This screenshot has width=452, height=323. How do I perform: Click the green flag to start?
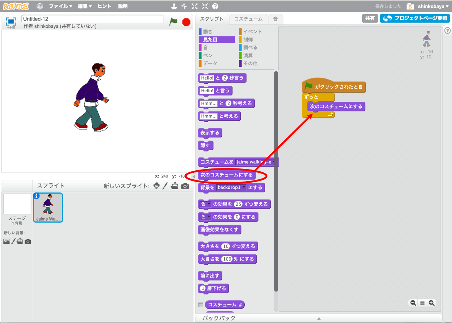[174, 22]
